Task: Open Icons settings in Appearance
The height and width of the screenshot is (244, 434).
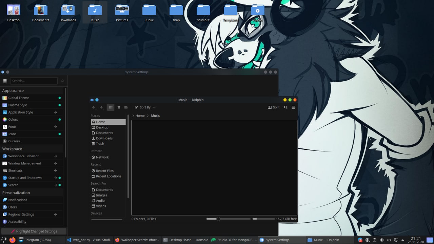Action: point(32,134)
